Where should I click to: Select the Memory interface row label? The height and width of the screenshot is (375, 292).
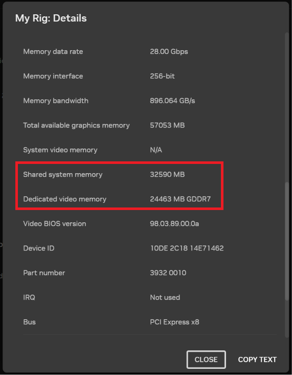[53, 76]
